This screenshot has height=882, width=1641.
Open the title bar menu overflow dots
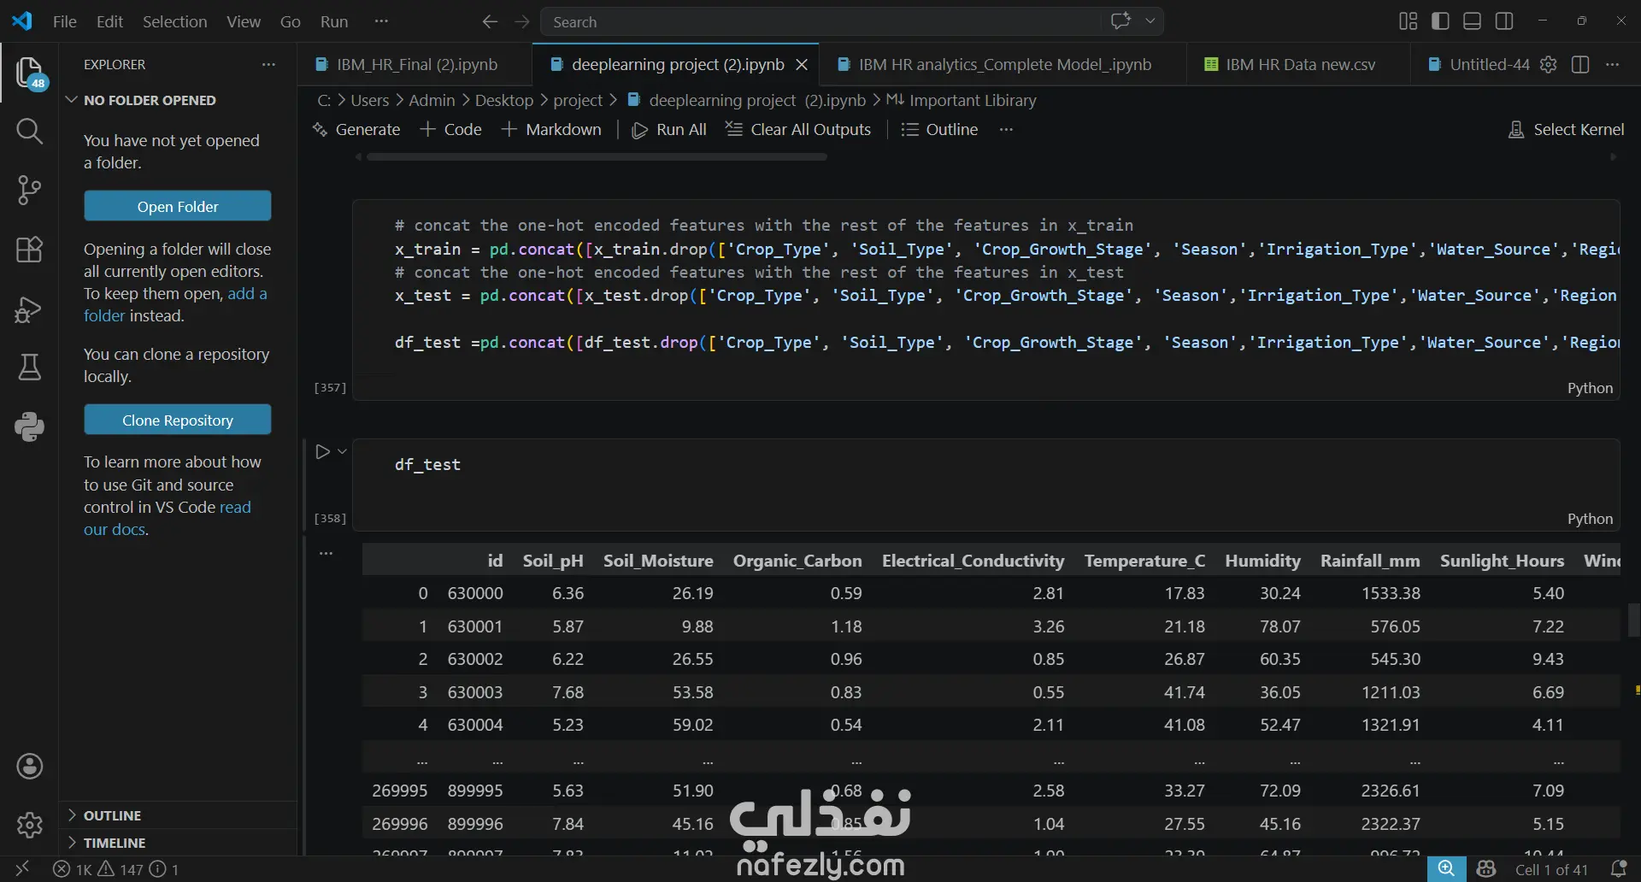tap(381, 21)
